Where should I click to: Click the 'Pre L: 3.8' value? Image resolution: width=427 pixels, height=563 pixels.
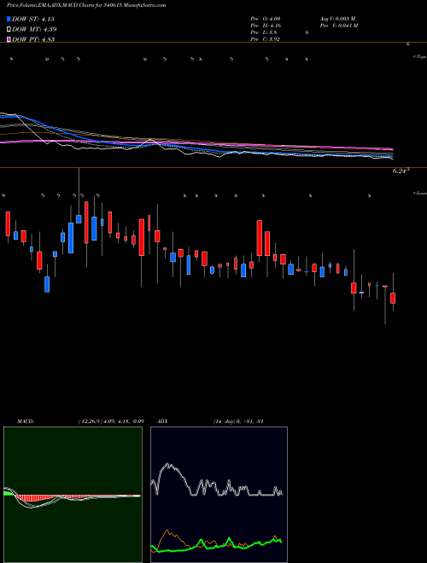tap(264, 32)
